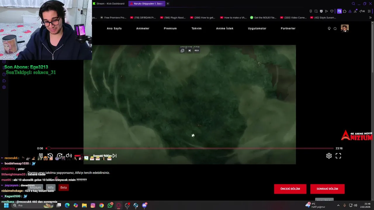The image size is (374, 210).
Task: Open the Free Premiere Pro bookmark
Action: [113, 17]
